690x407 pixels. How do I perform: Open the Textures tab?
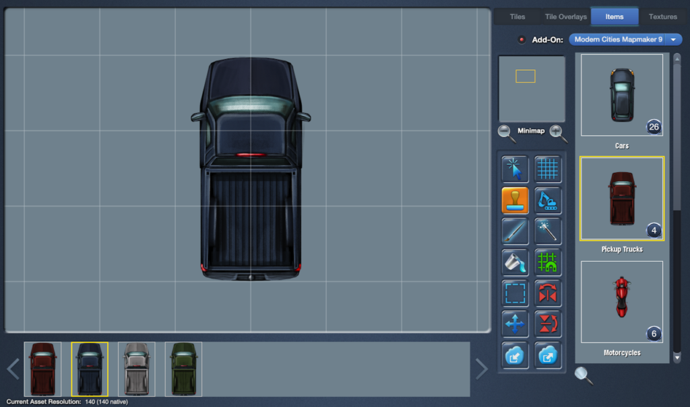coord(662,17)
